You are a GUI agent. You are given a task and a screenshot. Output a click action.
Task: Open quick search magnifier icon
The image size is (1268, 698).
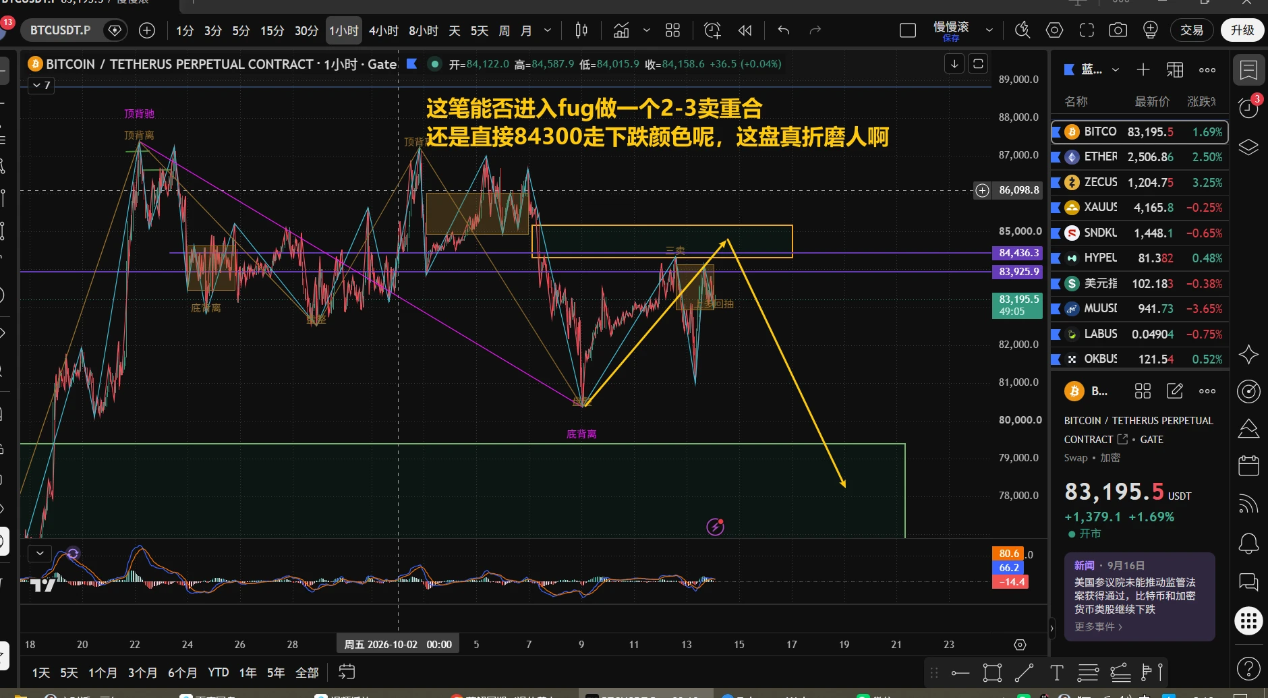click(x=1022, y=30)
